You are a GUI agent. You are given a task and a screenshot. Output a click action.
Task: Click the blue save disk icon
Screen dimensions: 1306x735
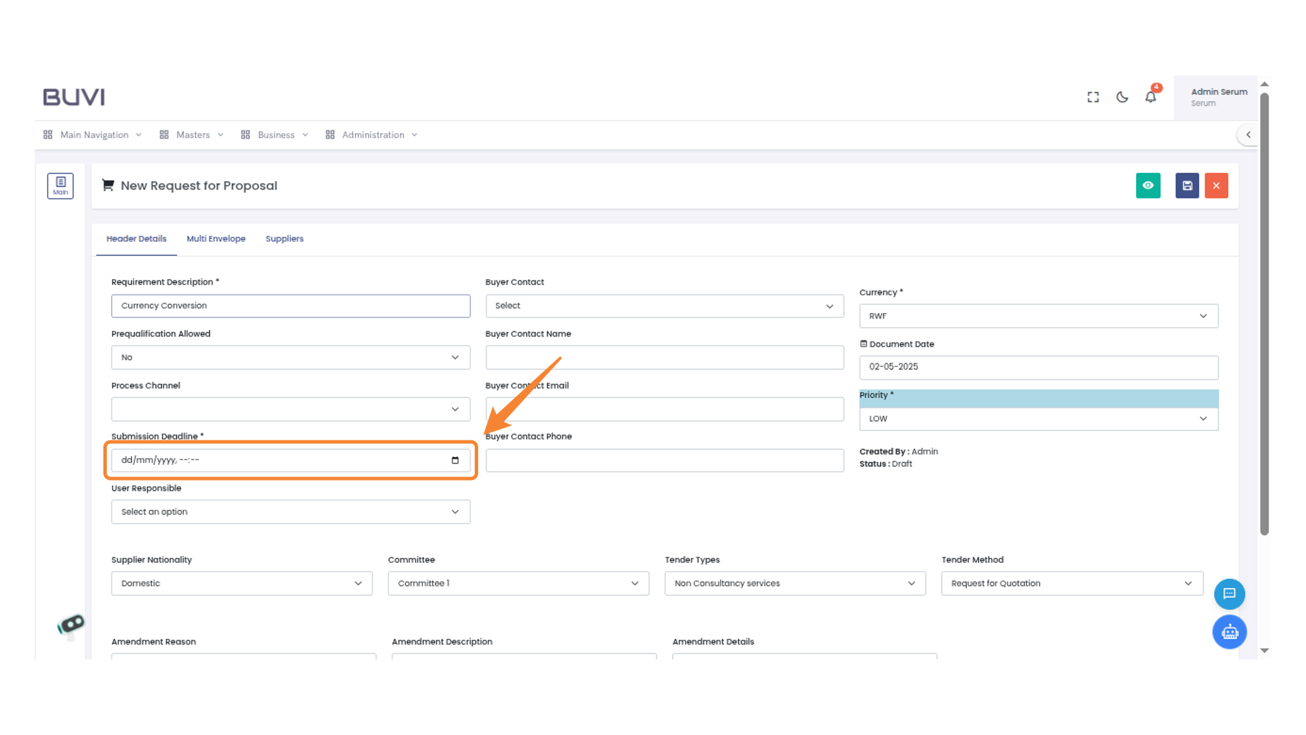pyautogui.click(x=1187, y=186)
